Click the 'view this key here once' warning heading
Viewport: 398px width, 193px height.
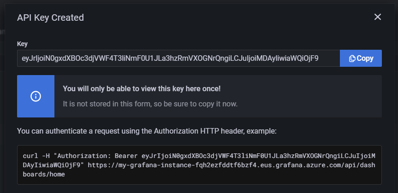click(142, 88)
